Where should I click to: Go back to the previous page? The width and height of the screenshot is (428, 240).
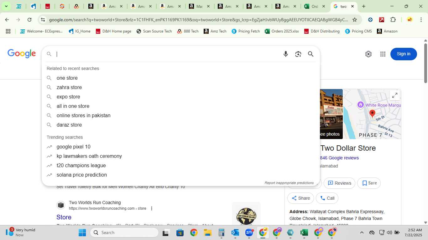point(7,20)
